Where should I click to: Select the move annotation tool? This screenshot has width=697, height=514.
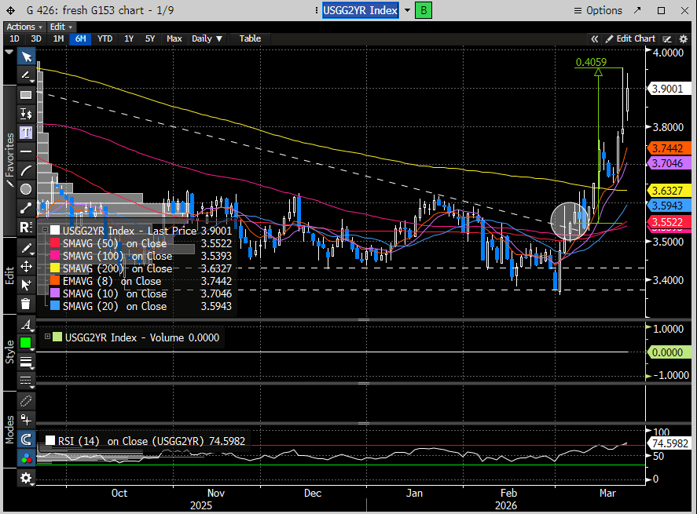coord(26,266)
